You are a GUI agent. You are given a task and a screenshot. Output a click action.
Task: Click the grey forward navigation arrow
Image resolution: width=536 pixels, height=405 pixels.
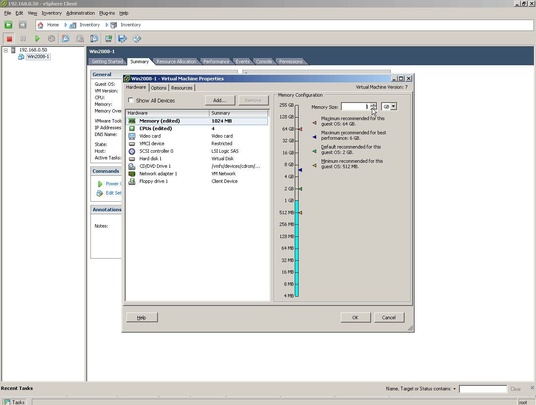coord(23,25)
